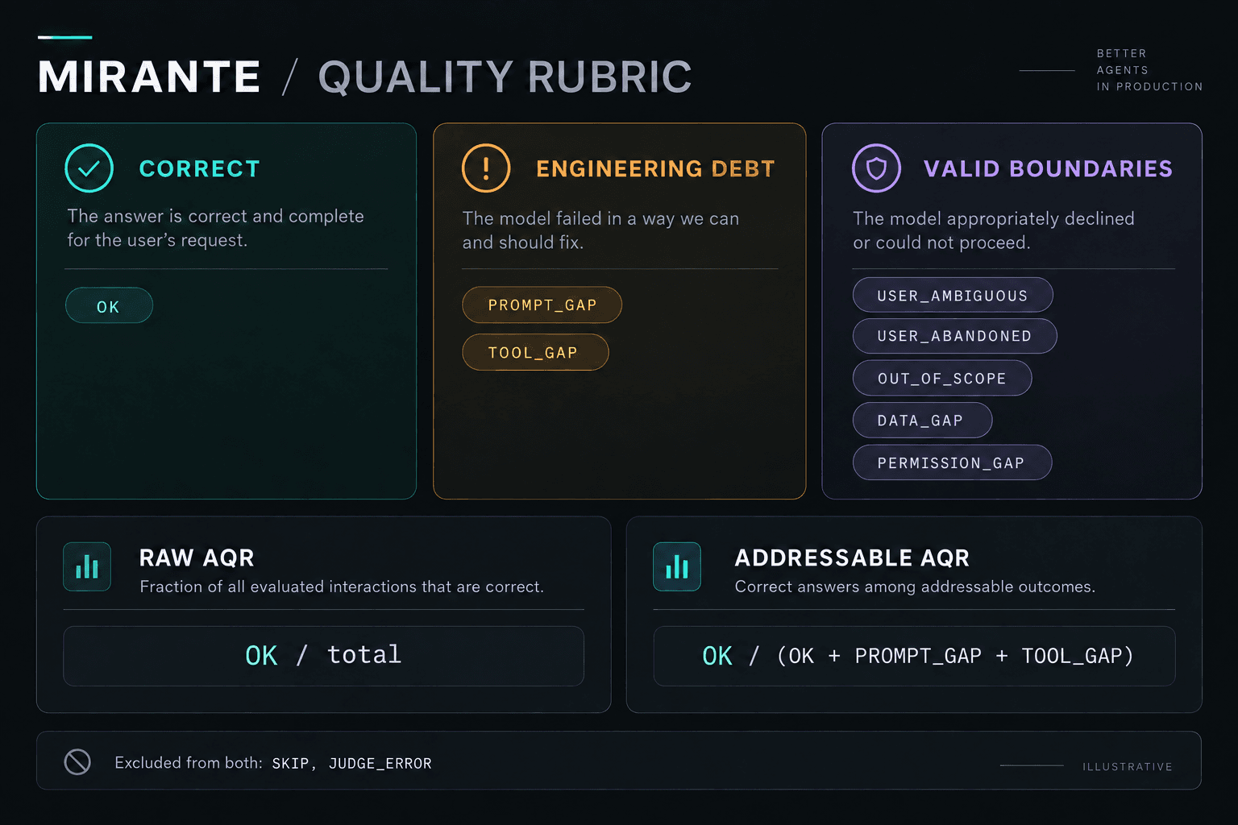This screenshot has height=825, width=1238.
Task: Click the teal checkmark icon beside CORRECT
Action: 89,168
